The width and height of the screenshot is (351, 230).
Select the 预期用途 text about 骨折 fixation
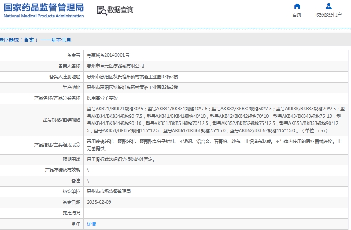121,159
